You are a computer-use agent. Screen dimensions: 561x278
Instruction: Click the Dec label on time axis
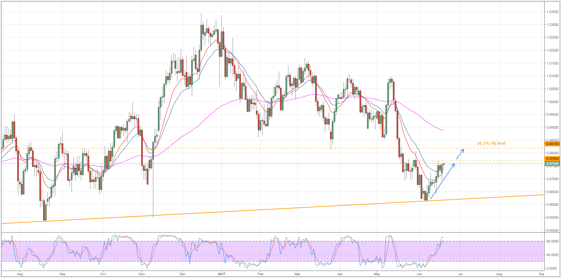click(182, 274)
